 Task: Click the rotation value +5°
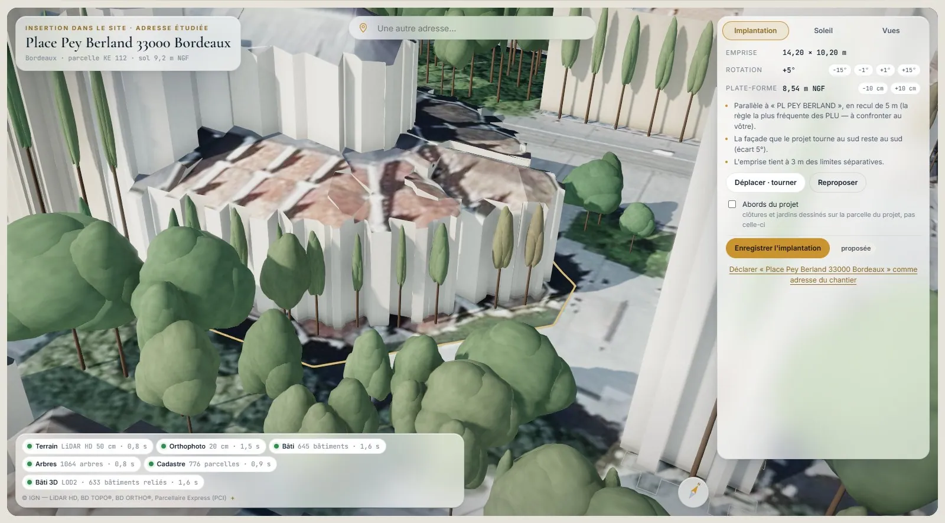(788, 70)
